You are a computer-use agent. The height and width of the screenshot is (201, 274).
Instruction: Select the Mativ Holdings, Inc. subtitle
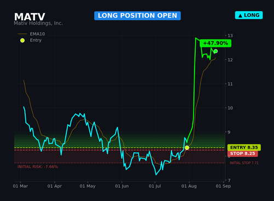click(38, 23)
